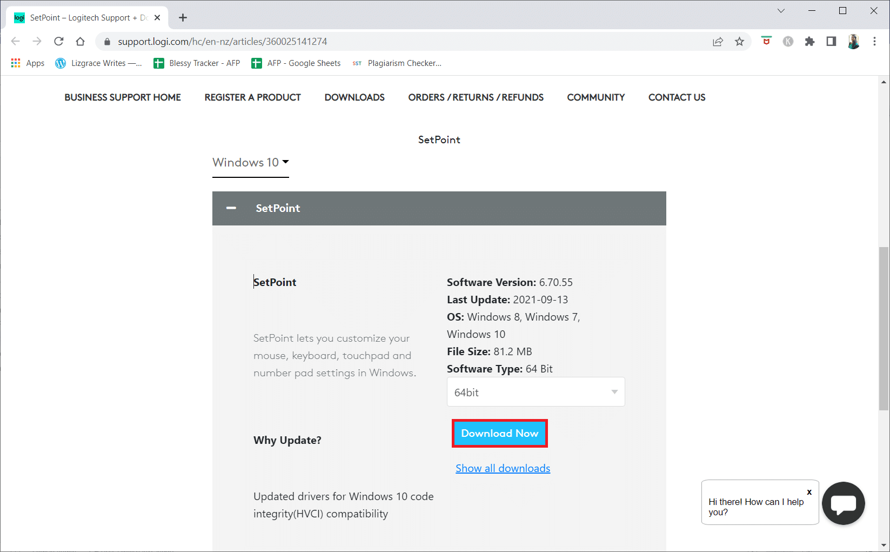Click the Show all downloads link
Viewport: 890px width, 552px height.
[503, 468]
